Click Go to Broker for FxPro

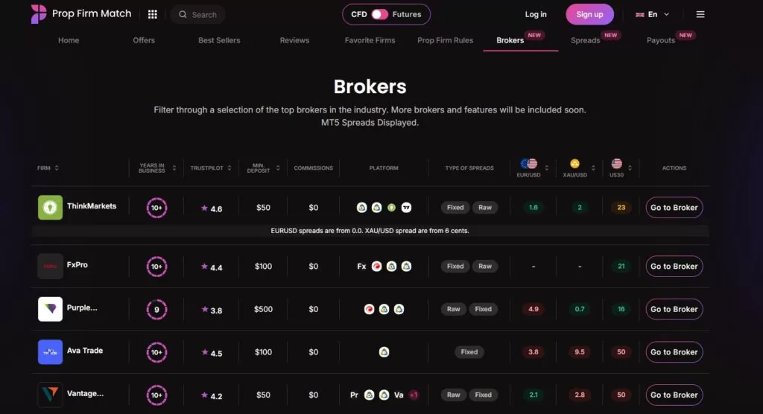pyautogui.click(x=674, y=266)
